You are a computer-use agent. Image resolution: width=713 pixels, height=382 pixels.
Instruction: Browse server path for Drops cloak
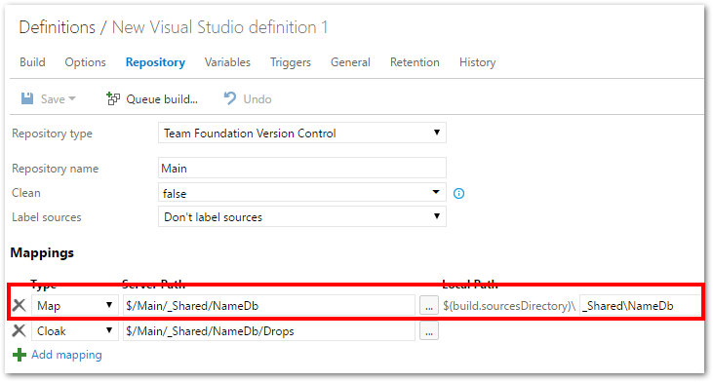[429, 331]
